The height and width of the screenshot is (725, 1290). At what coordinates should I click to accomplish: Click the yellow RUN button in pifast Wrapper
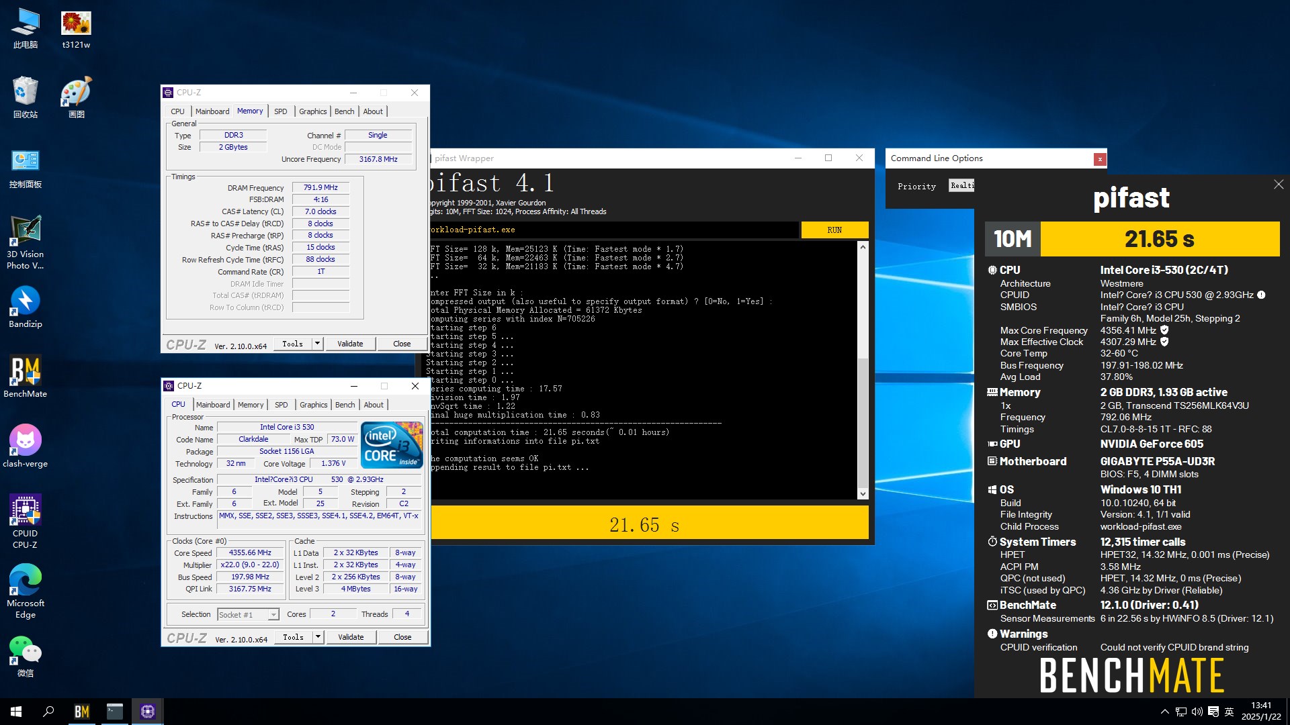834,230
